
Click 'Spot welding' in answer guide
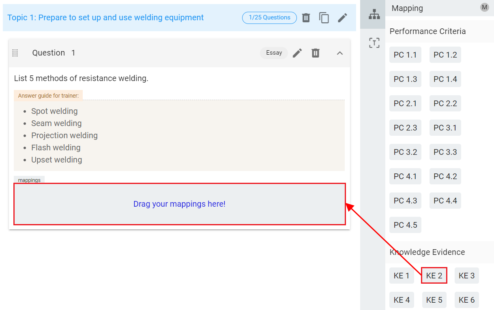tap(54, 111)
